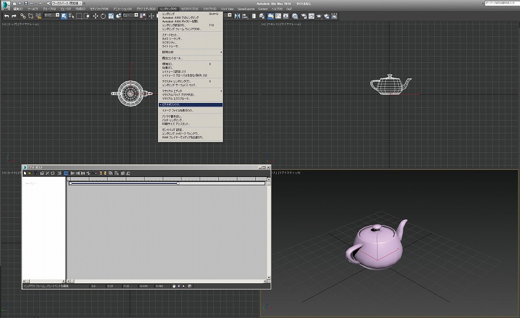Select the Select and Link chain icon
This screenshot has height=318, width=520.
tap(23, 16)
